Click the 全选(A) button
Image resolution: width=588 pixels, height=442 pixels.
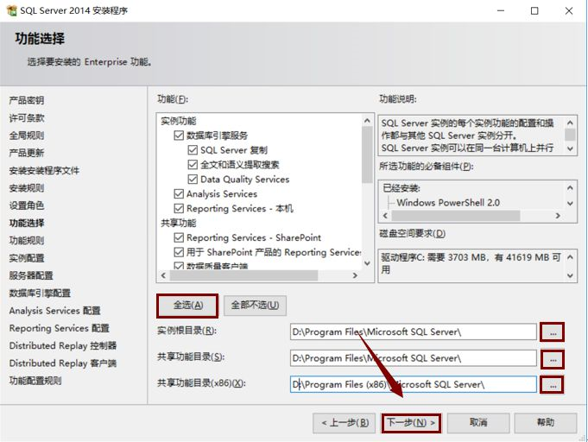[x=187, y=305]
